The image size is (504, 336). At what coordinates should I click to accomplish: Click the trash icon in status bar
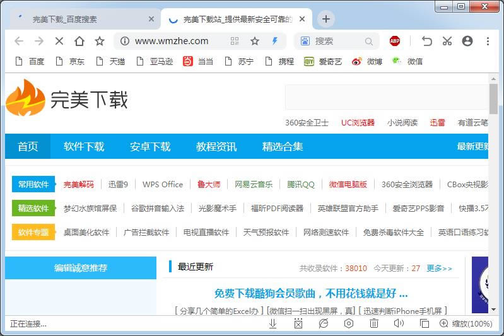pyautogui.click(x=374, y=323)
